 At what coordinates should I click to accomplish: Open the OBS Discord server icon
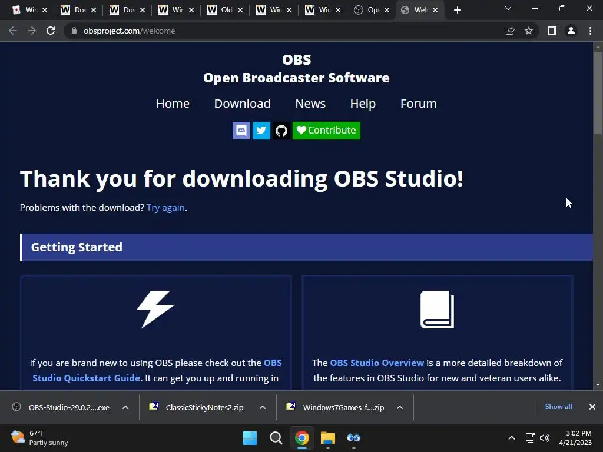(241, 131)
